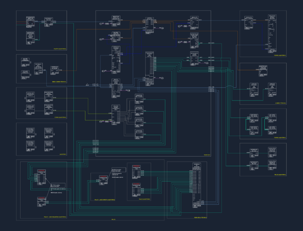Click the 'MESA (CABINE TÉCNICA)' zone label
Screen dimensions: 303x231
59,82
